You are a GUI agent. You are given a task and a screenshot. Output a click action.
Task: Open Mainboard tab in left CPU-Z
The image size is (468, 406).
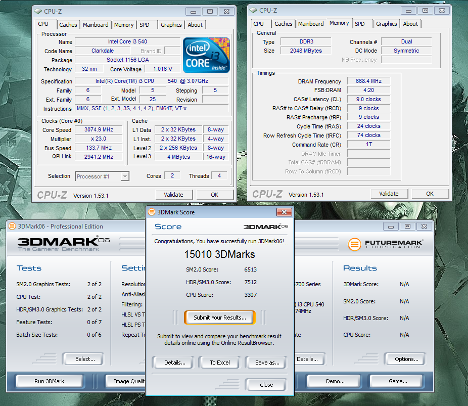96,25
